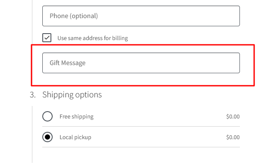Click the 'Use same address for billing' label
Screen dimensions: 274x165
(93, 38)
